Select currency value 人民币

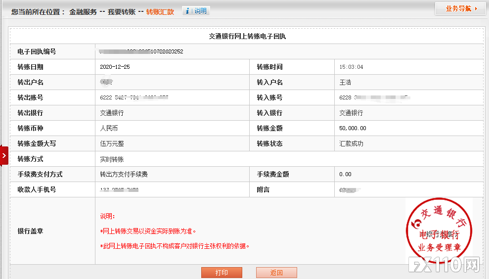[x=109, y=128]
